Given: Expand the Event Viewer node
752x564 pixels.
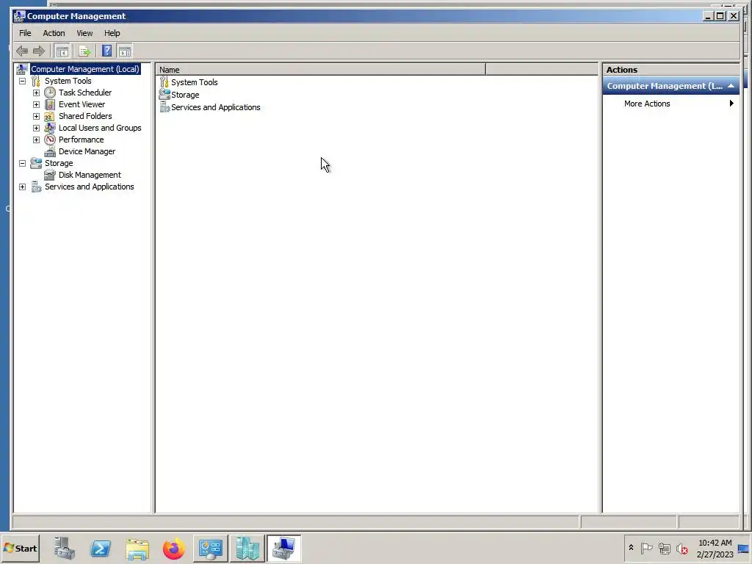Looking at the screenshot, I should [36, 104].
